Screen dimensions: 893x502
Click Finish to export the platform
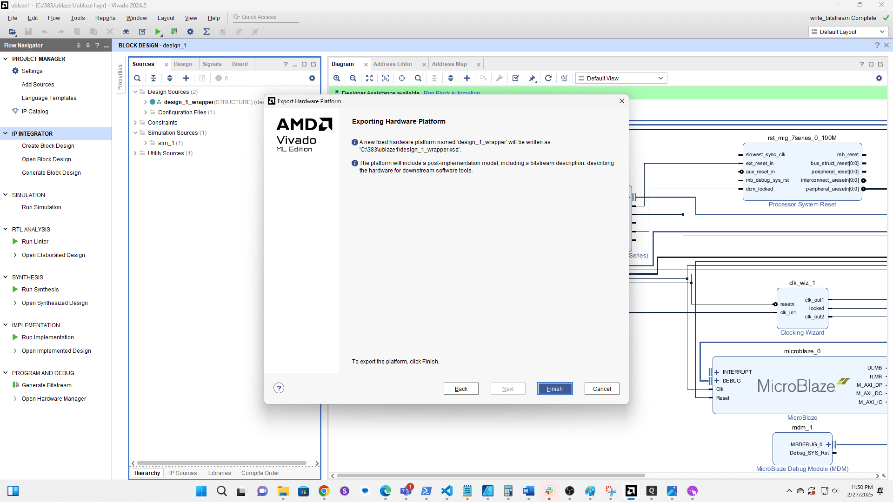click(x=554, y=389)
